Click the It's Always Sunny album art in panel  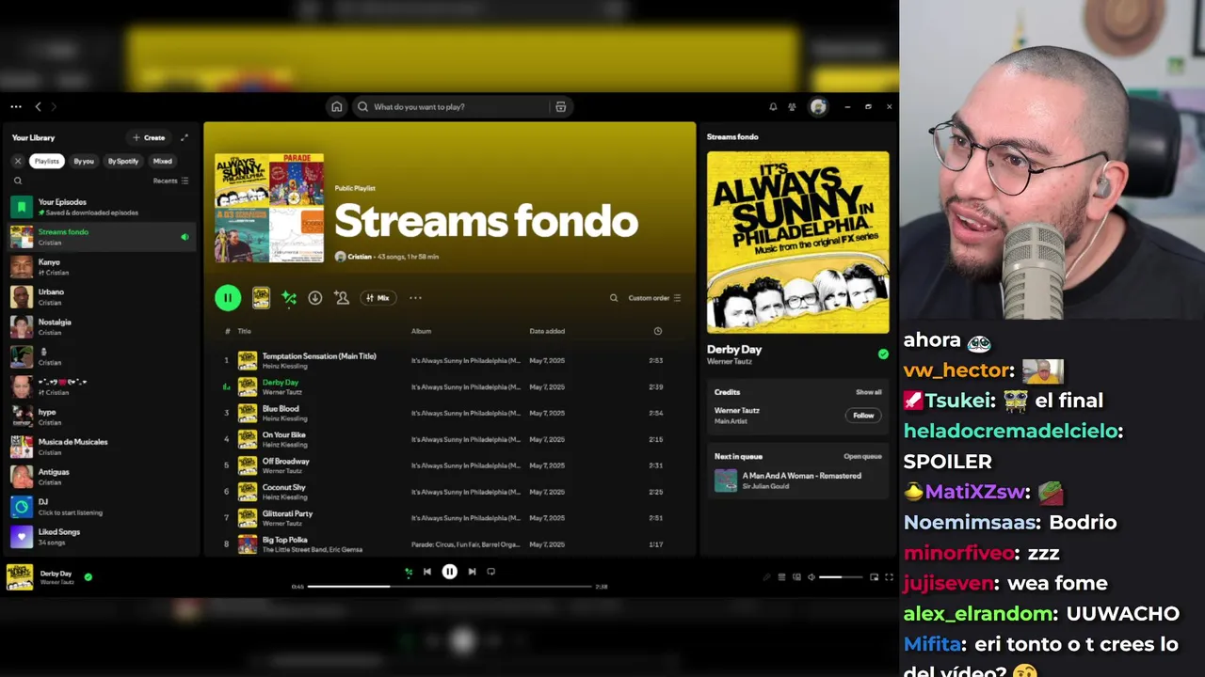(797, 243)
